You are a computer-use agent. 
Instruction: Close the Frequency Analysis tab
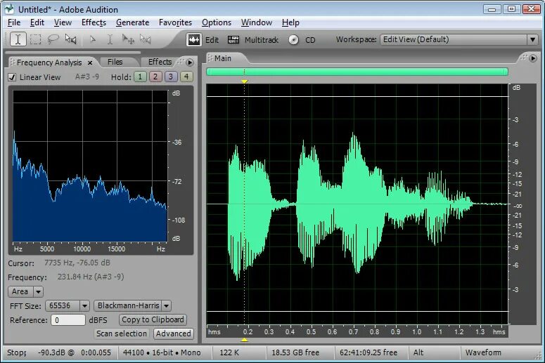[x=90, y=62]
